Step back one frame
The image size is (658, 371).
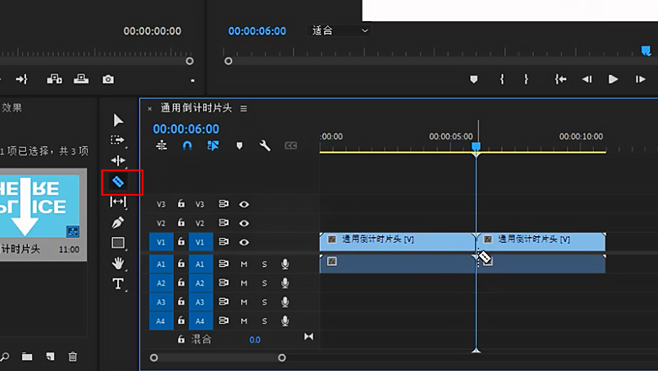point(586,79)
